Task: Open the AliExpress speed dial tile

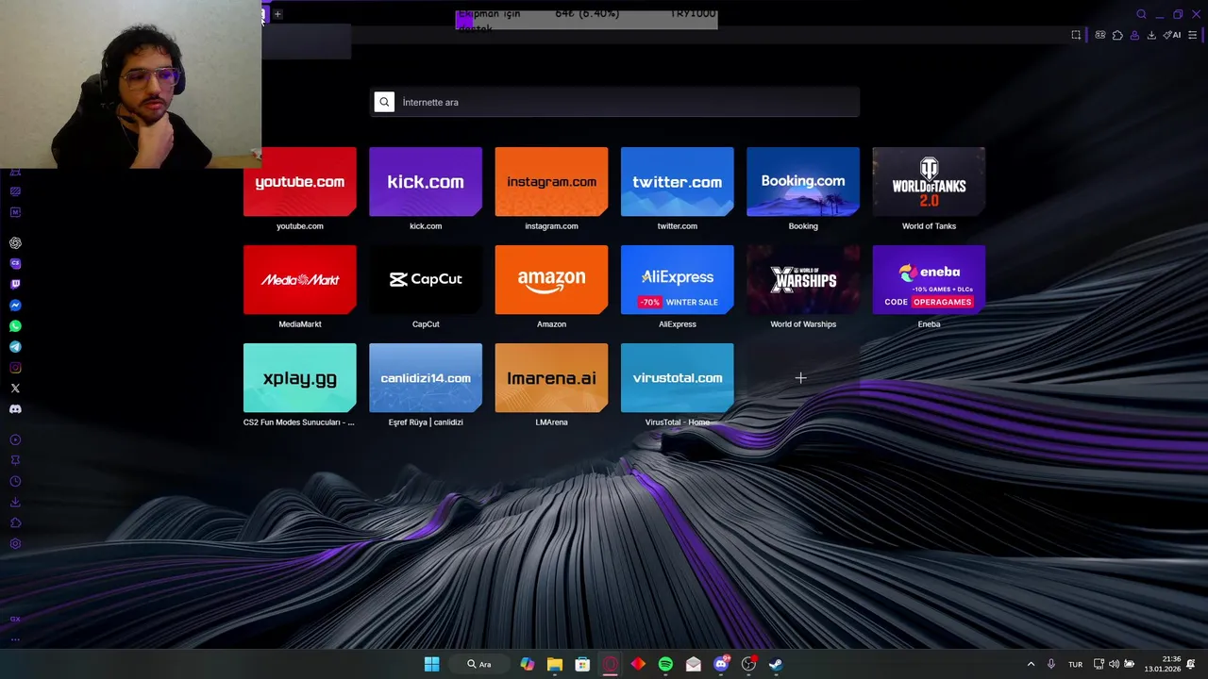Action: click(x=678, y=280)
